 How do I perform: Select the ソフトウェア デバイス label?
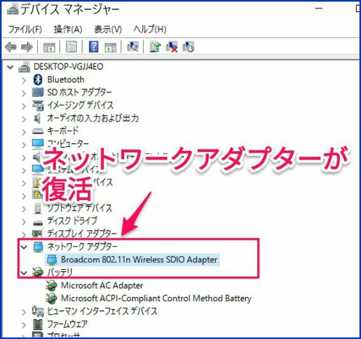pos(80,208)
